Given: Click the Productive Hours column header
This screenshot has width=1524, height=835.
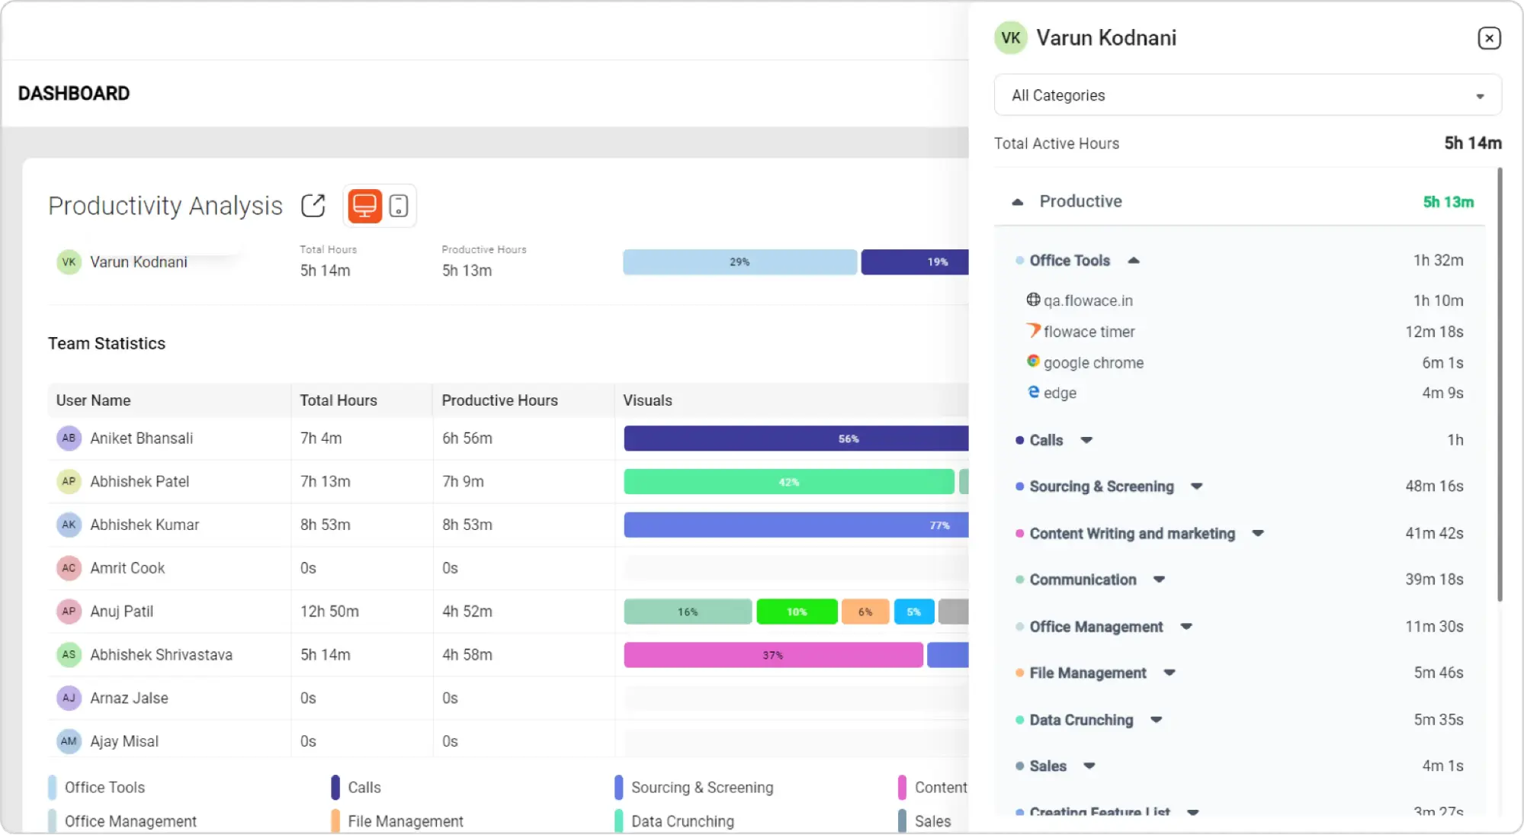Looking at the screenshot, I should click(x=499, y=400).
